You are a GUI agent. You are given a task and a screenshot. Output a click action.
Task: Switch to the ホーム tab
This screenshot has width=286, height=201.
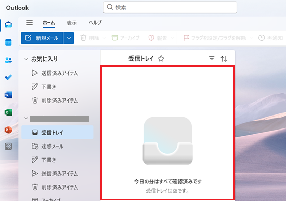[x=49, y=23]
